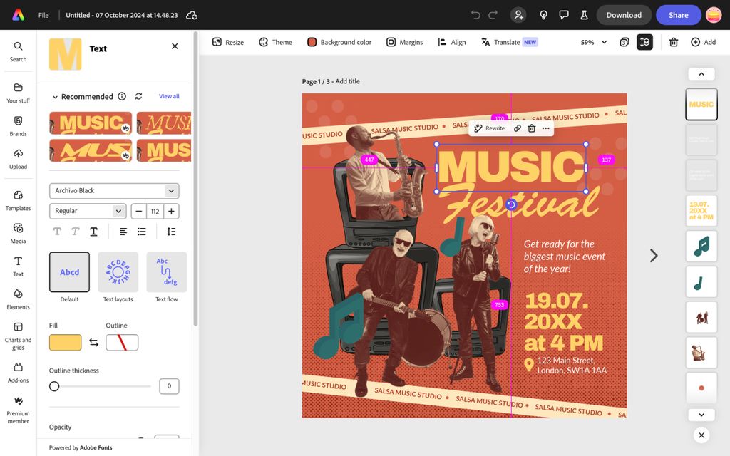
Task: Toggle underline formatting on the text
Action: click(x=95, y=231)
